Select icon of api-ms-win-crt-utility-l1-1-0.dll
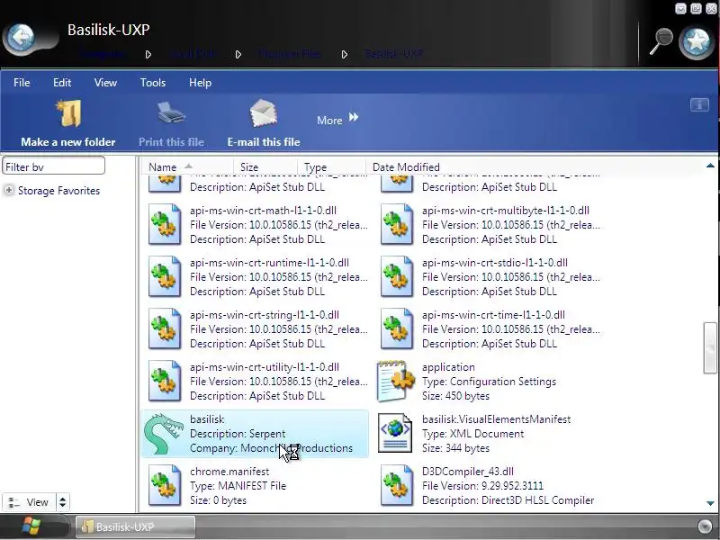Screen dimensions: 720x540 [x=165, y=382]
